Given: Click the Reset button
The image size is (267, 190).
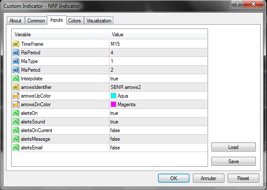Looking at the screenshot, I should coord(243,178).
